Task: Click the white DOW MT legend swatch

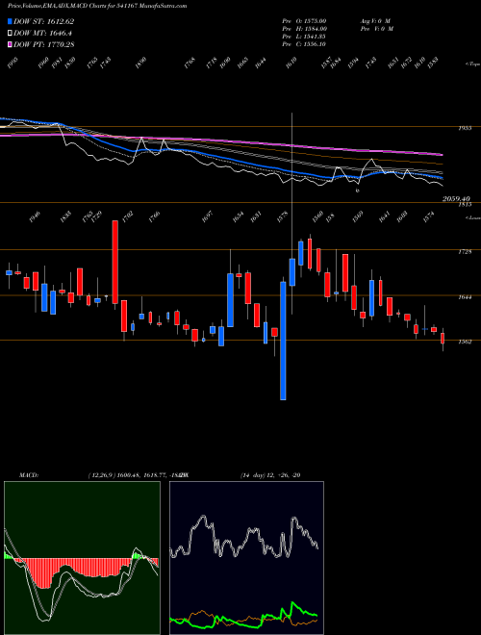Action: (10, 34)
